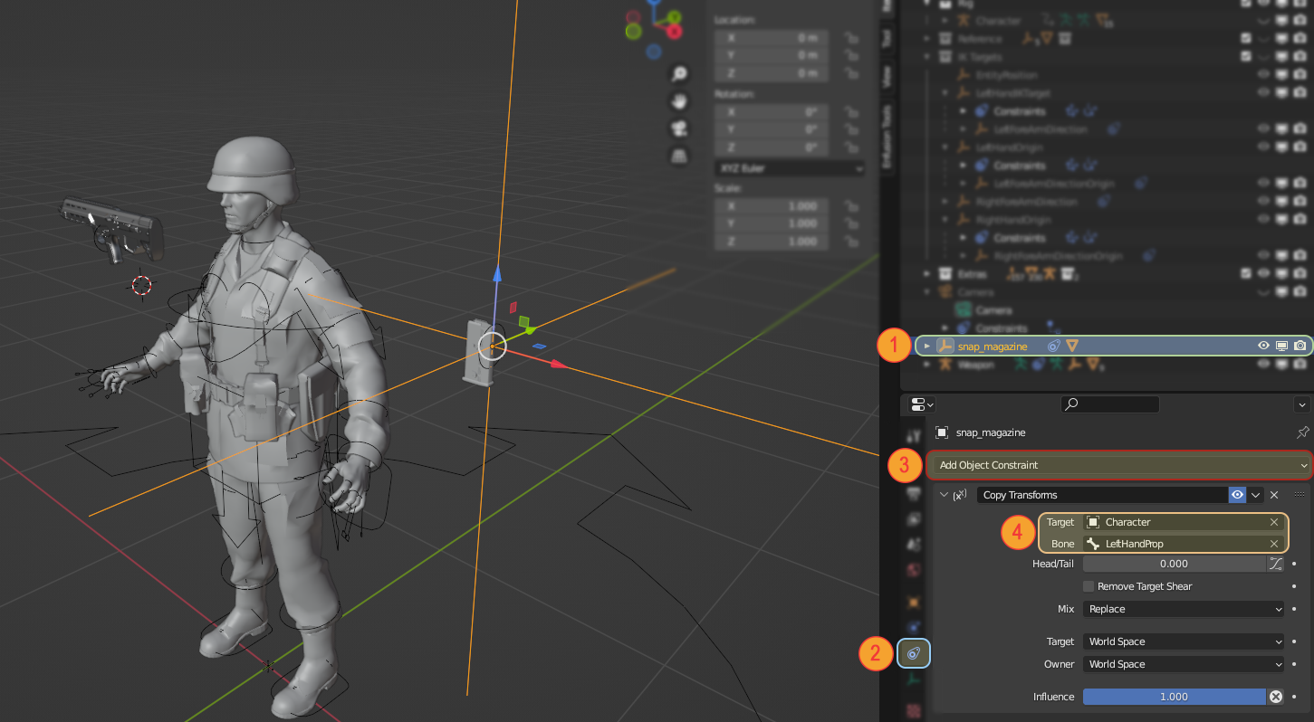Clear the Character target field
Screen dimensions: 1314x722
click(x=1274, y=522)
